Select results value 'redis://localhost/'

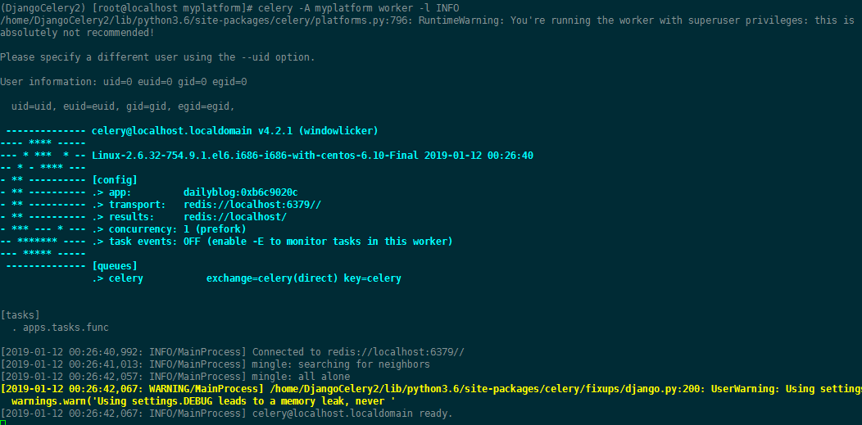click(x=234, y=217)
